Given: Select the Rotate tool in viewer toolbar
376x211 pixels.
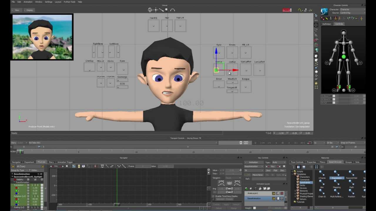Looking at the screenshot, I should 316,30.
